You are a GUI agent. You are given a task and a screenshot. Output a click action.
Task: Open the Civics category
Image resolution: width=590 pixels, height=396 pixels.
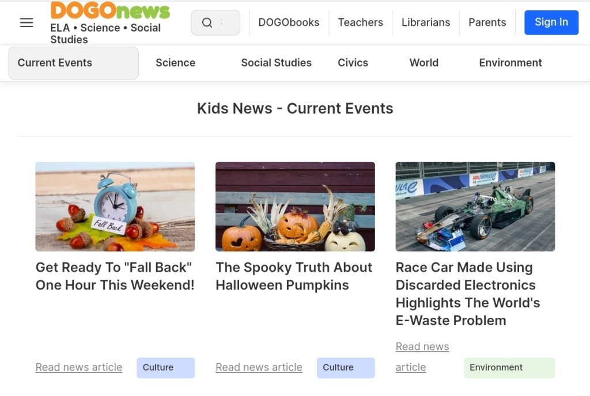(353, 63)
